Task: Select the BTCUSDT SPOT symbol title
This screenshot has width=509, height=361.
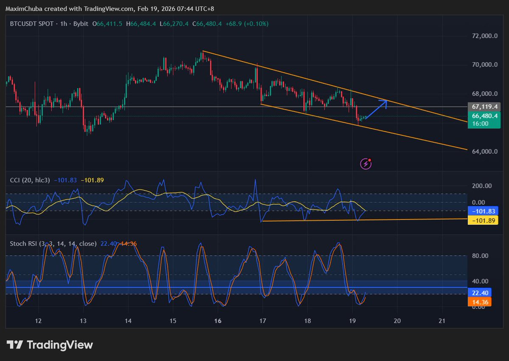Action: click(x=32, y=24)
